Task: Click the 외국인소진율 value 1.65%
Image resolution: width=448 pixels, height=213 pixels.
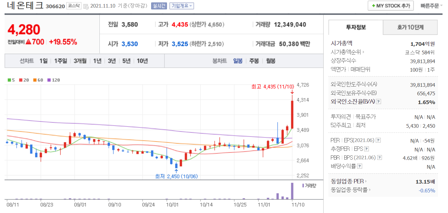Action: pos(426,102)
